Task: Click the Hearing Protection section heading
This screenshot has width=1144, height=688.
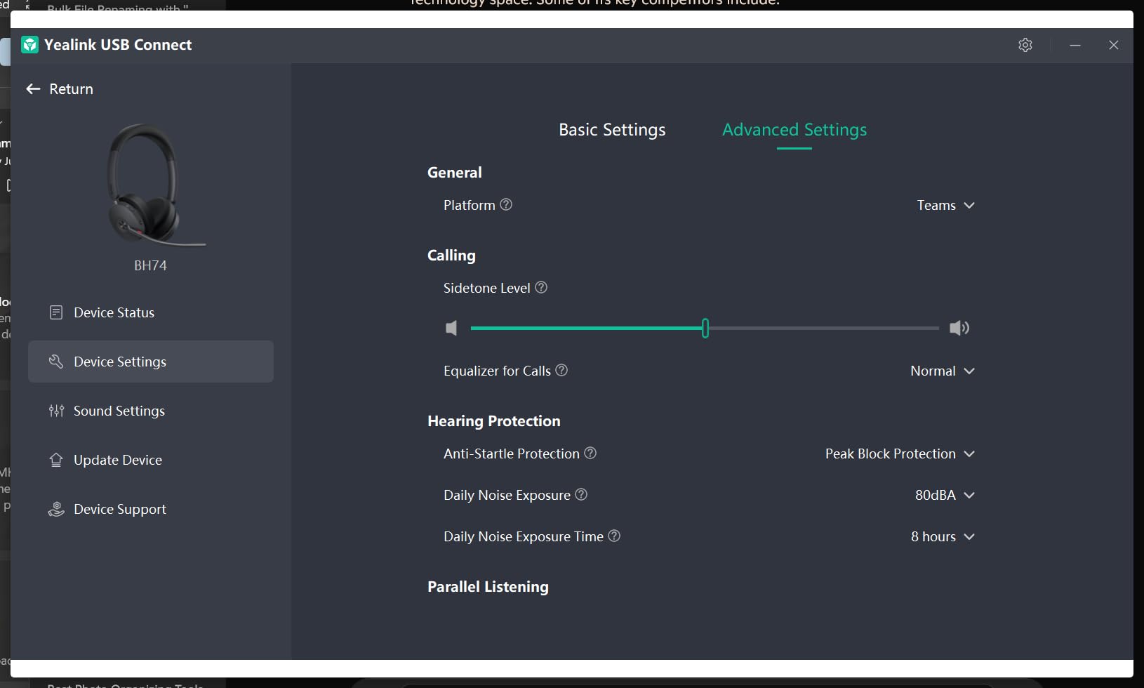Action: pyautogui.click(x=494, y=421)
